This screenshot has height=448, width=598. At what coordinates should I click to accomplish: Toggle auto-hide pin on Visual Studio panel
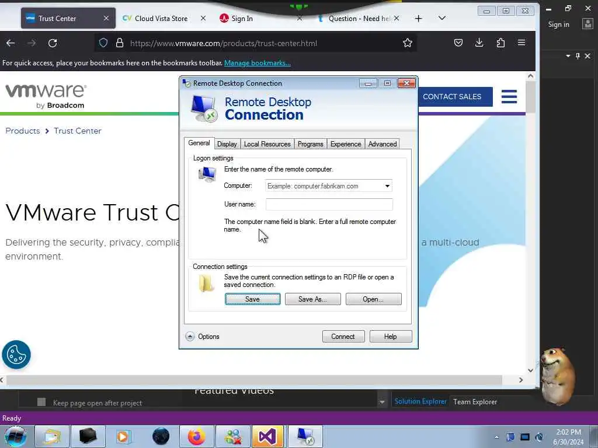578,56
